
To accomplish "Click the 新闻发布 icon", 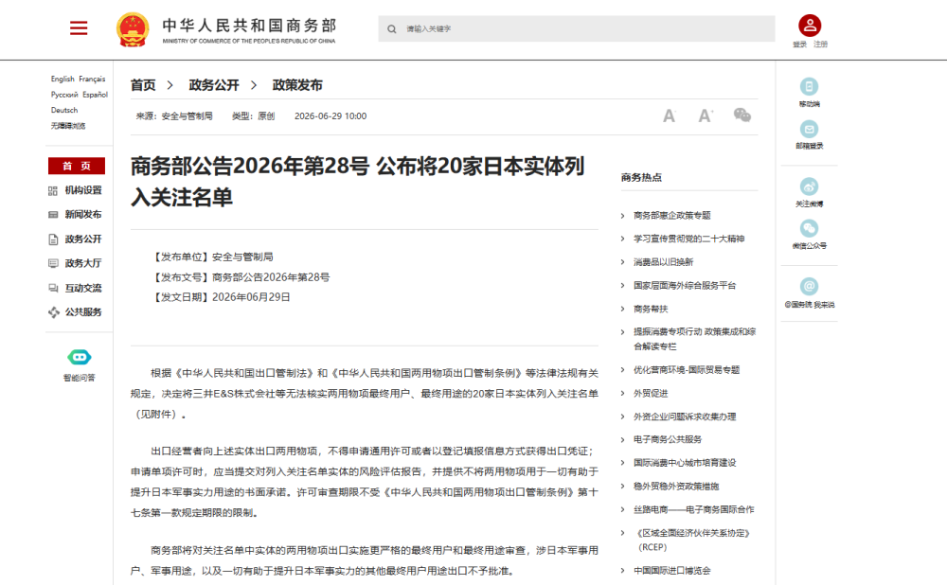I will point(53,215).
